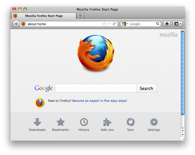The height and width of the screenshot is (155, 195).
Task: Open 'Become an expert in five easy steps!' link
Action: pos(100,101)
